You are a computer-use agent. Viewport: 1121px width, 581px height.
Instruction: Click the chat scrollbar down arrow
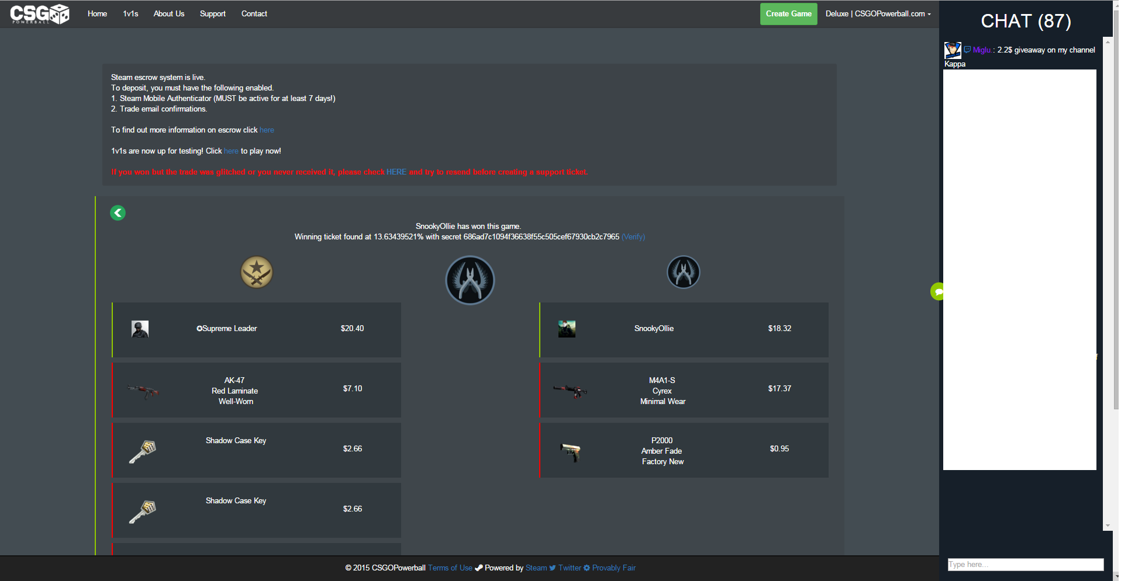coord(1107,526)
